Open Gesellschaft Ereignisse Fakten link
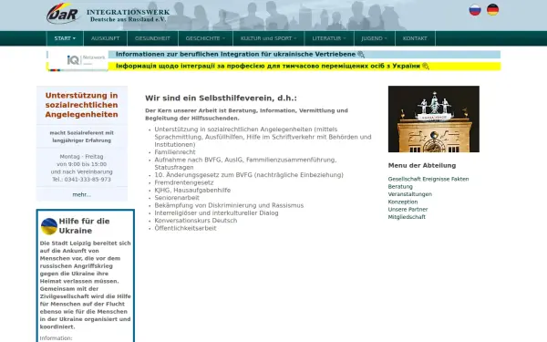 point(428,179)
